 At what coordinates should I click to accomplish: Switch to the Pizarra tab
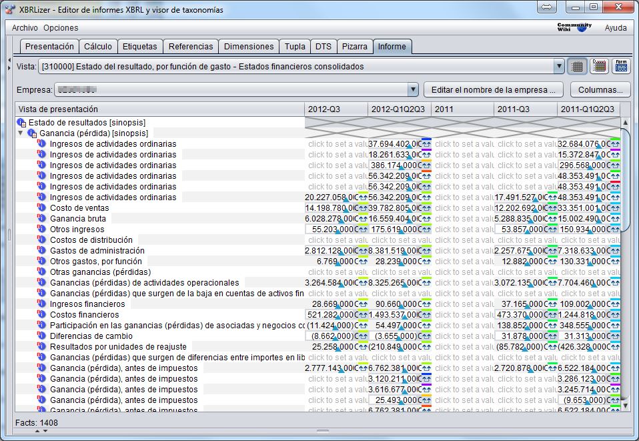[x=355, y=47]
